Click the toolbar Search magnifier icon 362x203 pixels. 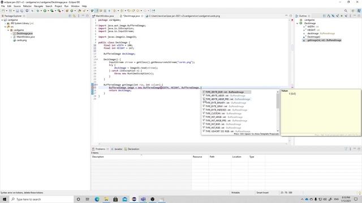pyautogui.click(x=346, y=11)
